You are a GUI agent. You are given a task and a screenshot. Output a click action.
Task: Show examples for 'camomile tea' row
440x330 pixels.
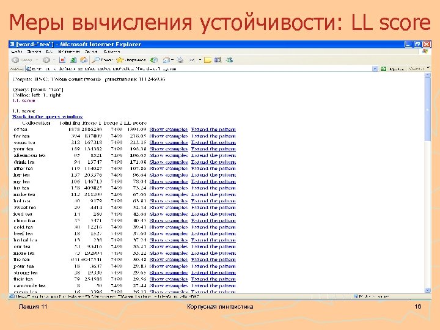(x=169, y=285)
